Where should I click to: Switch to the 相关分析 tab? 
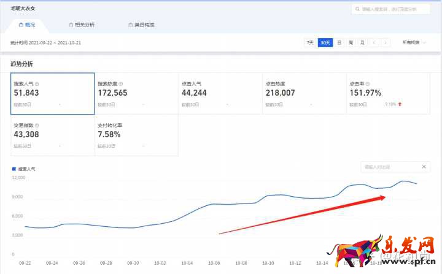[x=82, y=25]
